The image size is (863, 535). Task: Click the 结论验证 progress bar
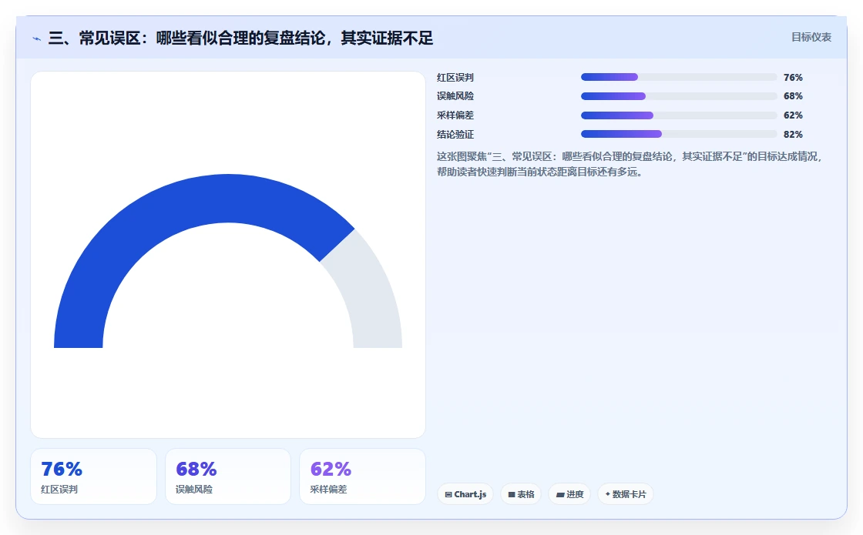(679, 134)
